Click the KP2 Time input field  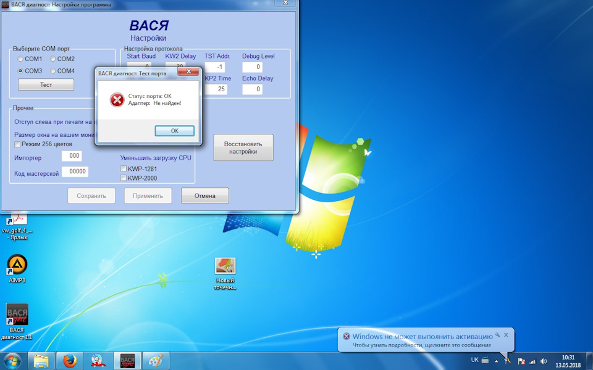click(x=216, y=89)
